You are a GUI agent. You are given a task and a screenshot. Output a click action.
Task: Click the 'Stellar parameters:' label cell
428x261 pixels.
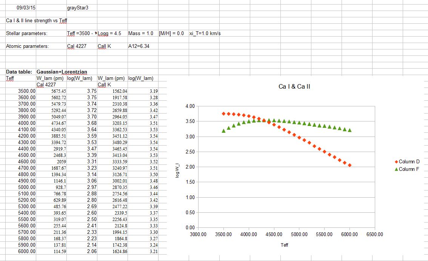point(26,33)
